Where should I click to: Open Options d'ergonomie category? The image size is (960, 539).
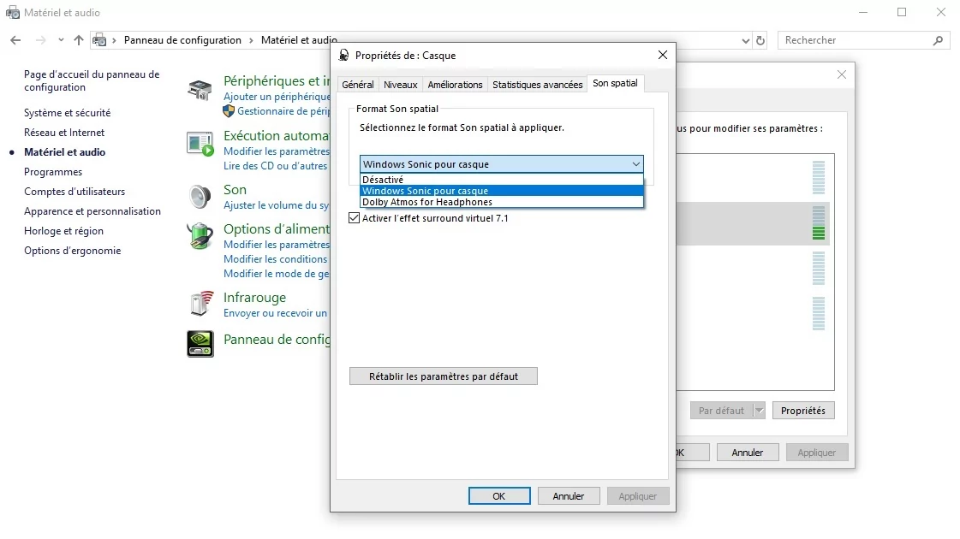[x=72, y=250]
